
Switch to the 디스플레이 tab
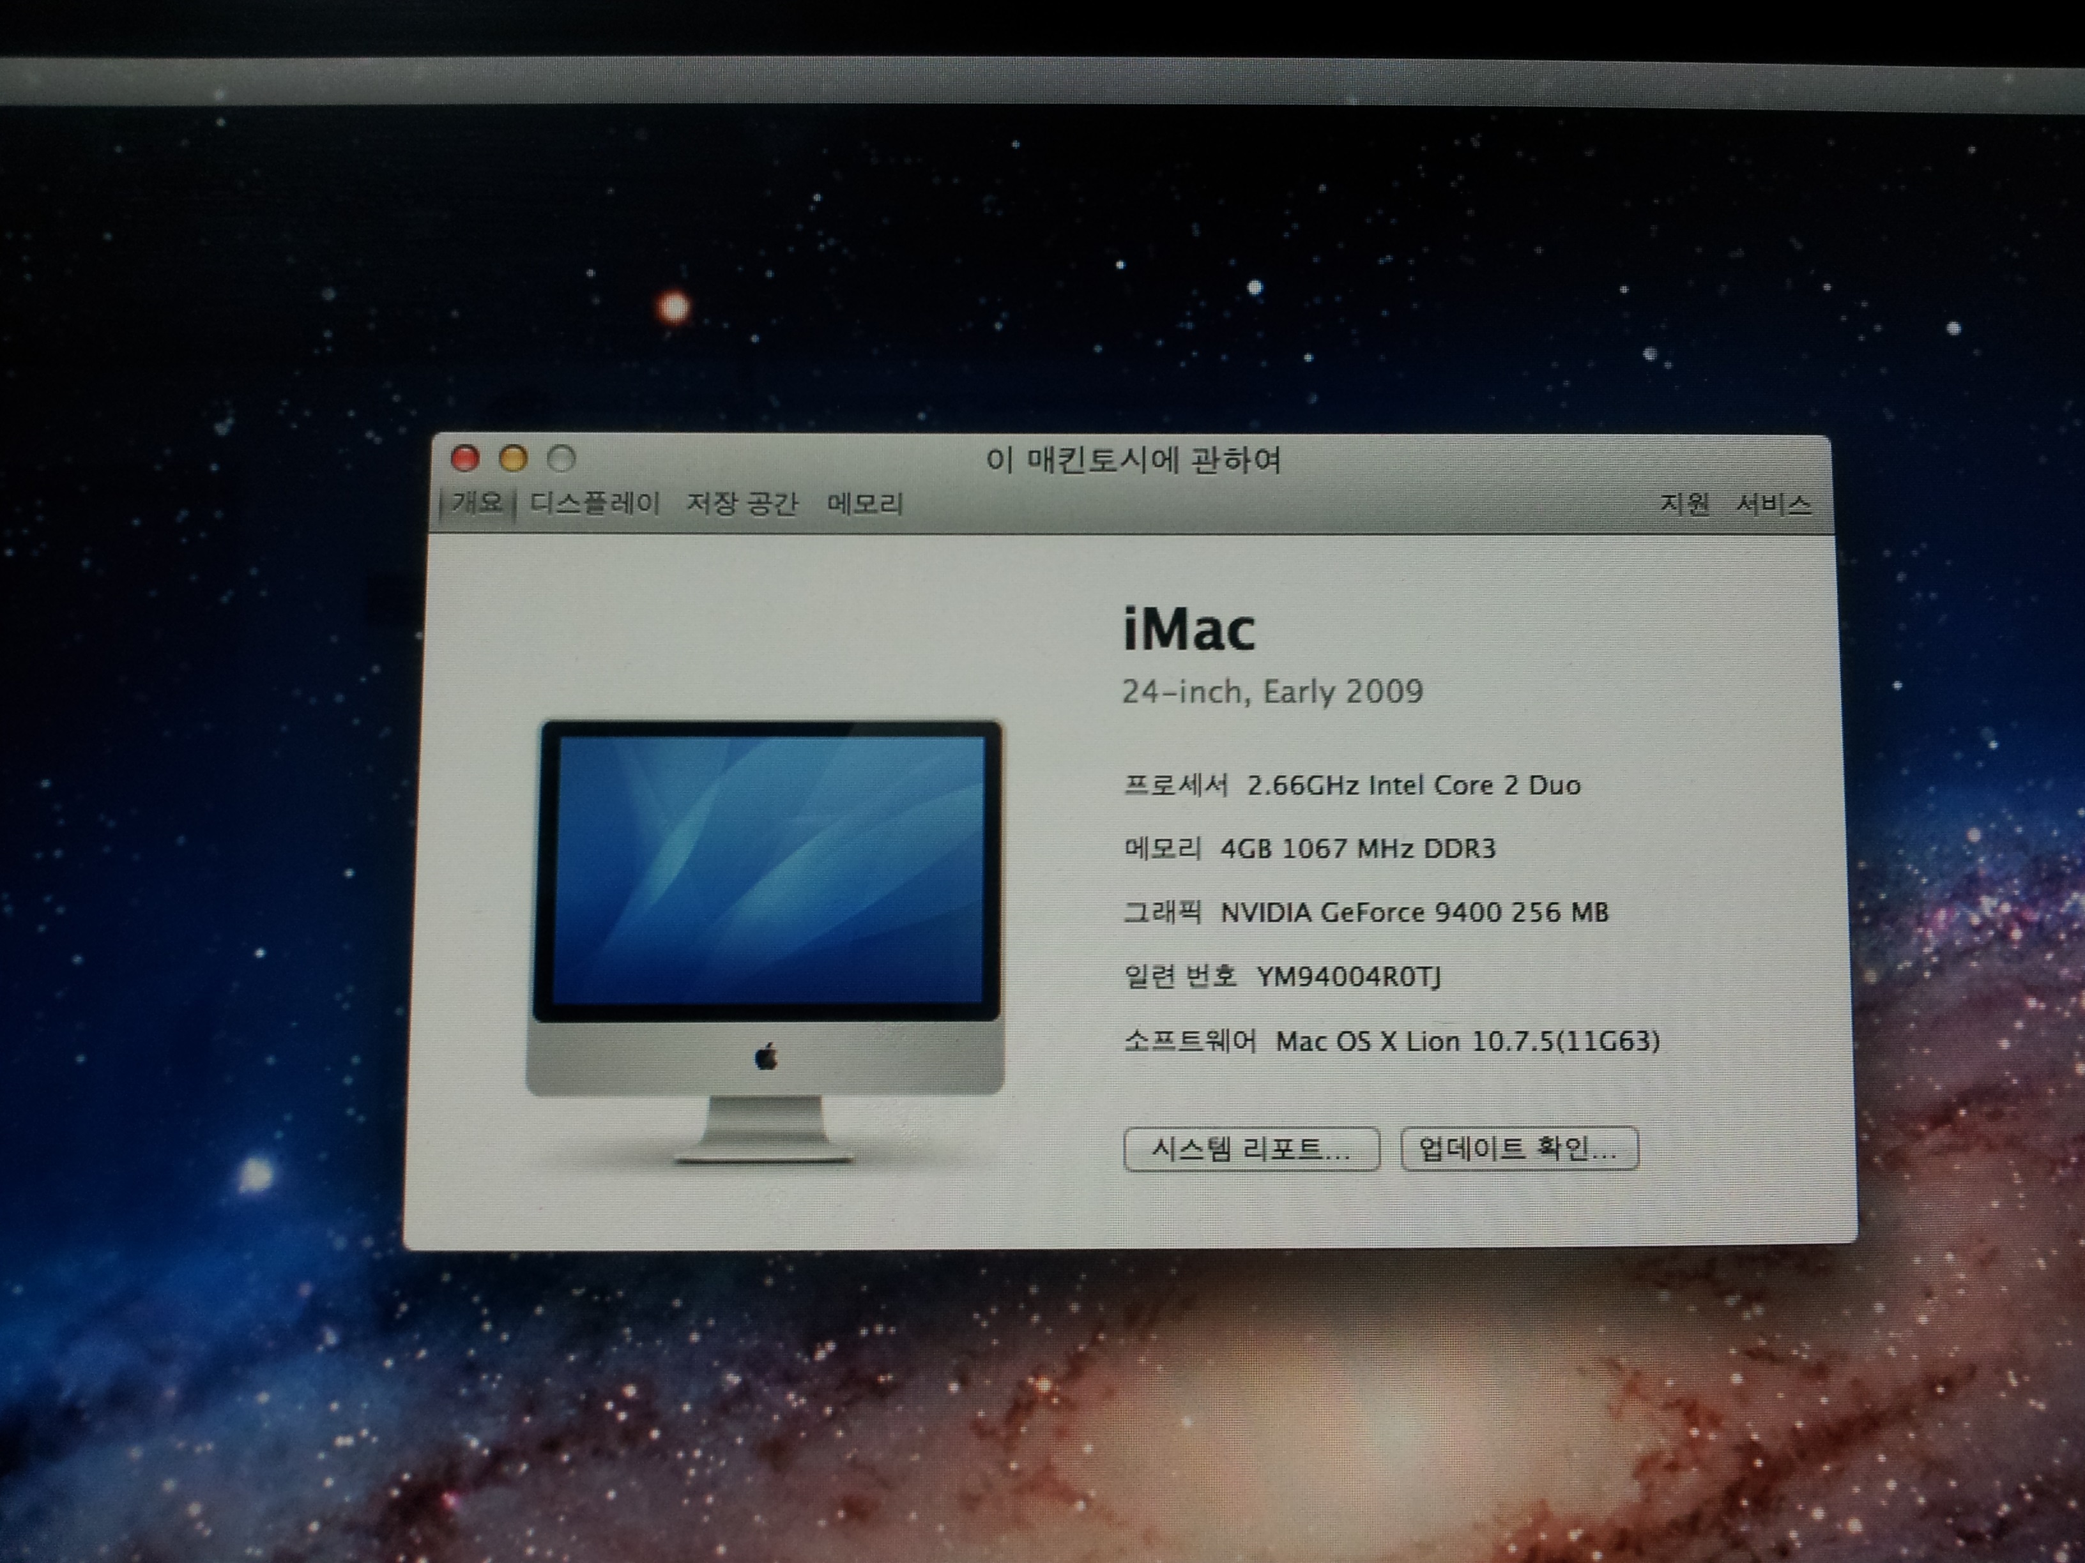[x=595, y=503]
